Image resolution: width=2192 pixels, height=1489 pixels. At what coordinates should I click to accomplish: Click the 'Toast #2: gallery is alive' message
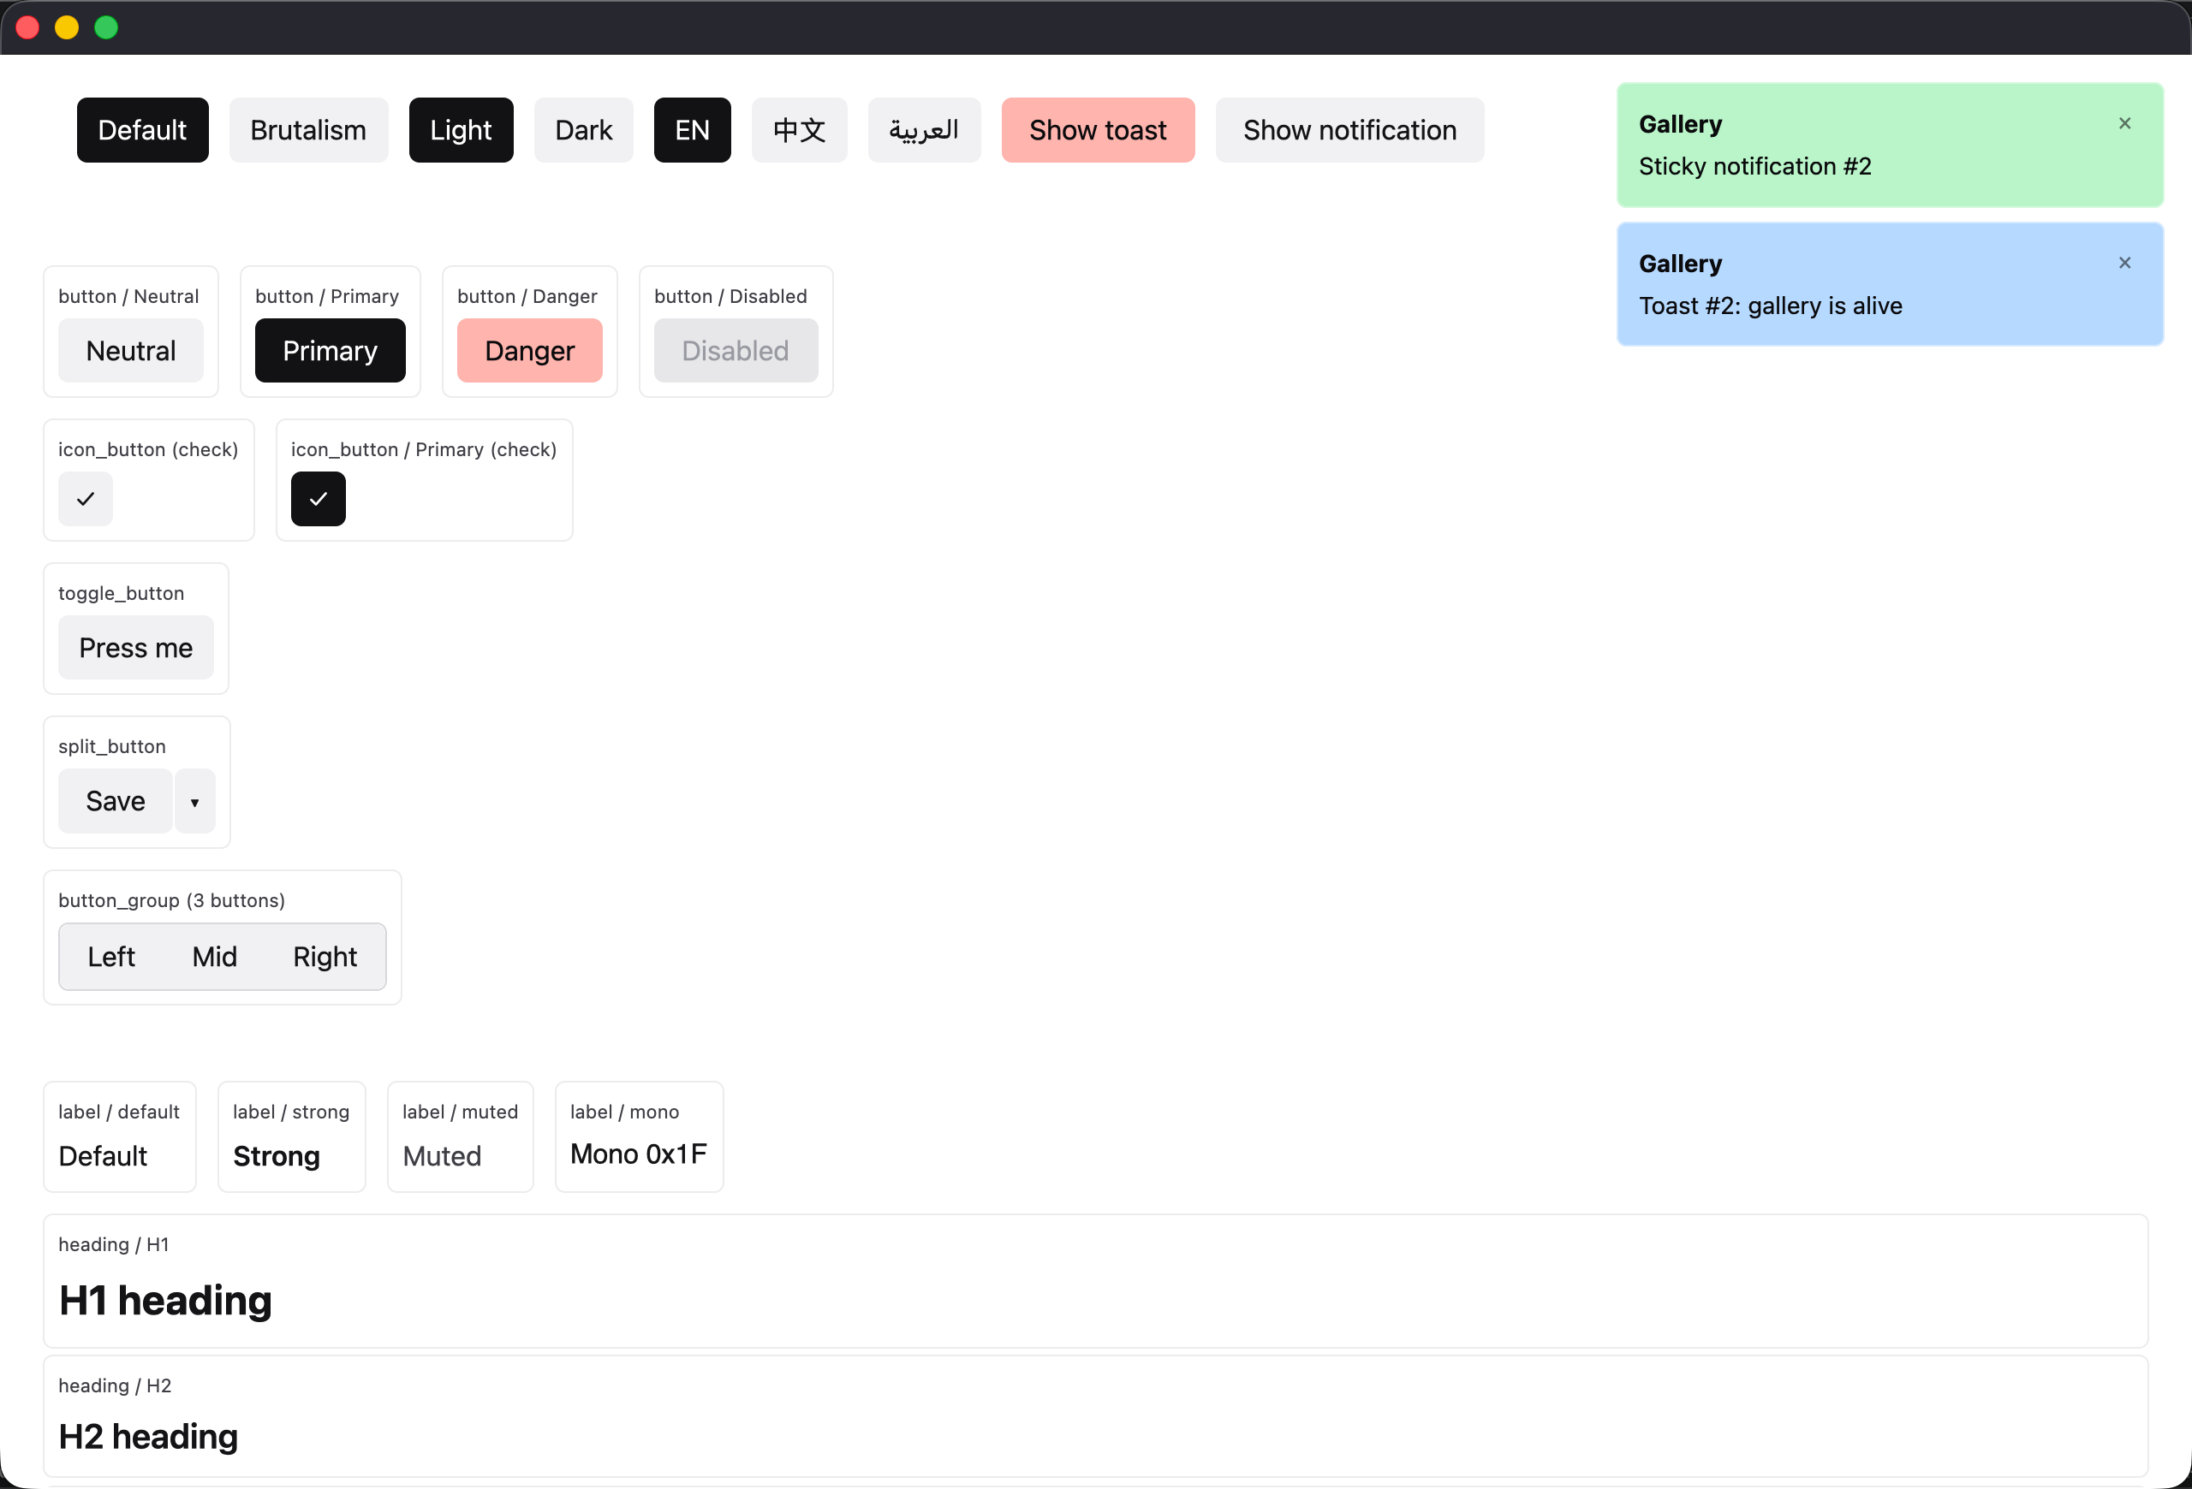[1771, 306]
